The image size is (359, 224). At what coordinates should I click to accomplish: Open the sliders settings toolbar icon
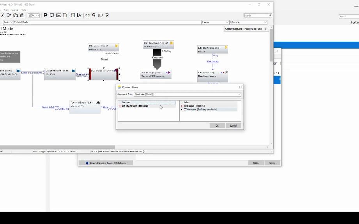73,15
